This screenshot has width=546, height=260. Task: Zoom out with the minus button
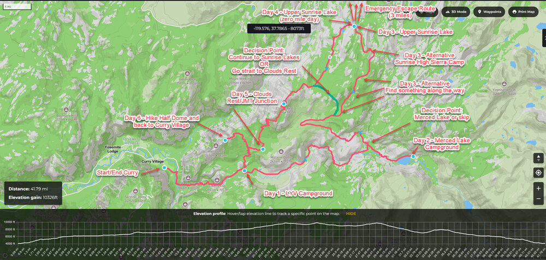pos(539,201)
